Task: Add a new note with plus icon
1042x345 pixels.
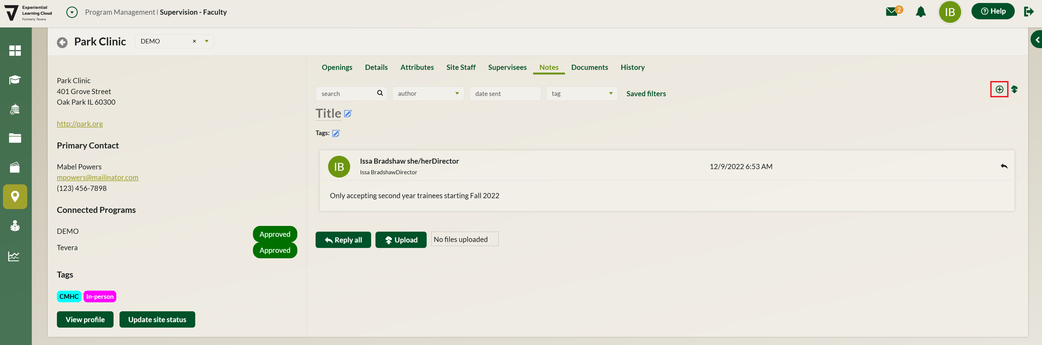Action: coord(999,89)
